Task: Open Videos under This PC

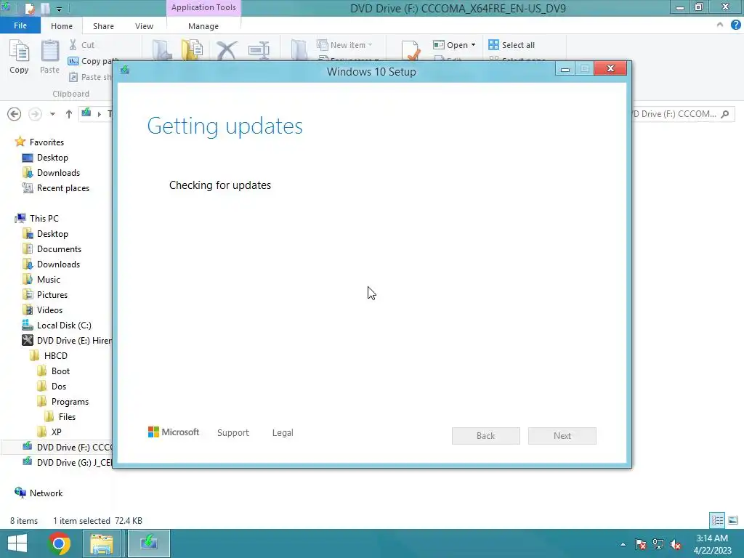Action: [x=49, y=310]
